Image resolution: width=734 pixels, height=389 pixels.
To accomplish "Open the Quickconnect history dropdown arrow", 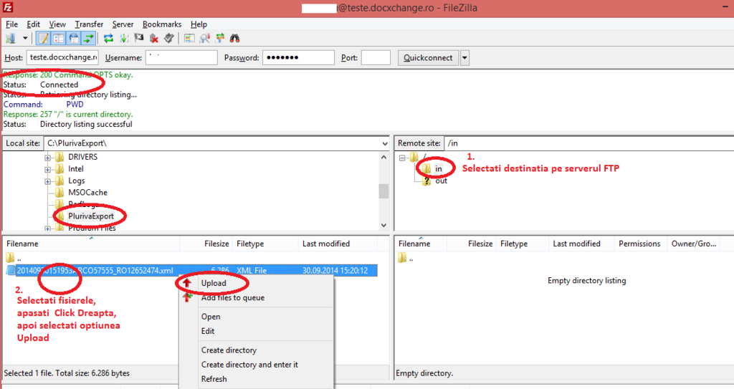I will point(464,57).
